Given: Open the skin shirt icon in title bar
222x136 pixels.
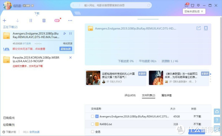Looking at the screenshot, I should 192,6.
